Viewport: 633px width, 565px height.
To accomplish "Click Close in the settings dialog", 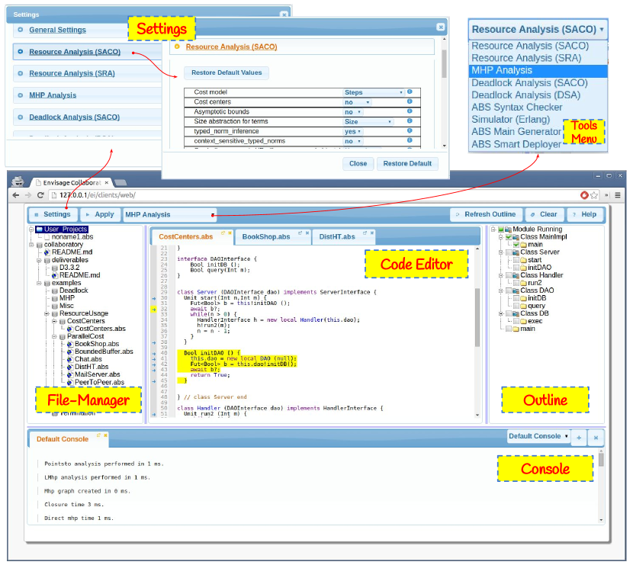I will (x=358, y=164).
